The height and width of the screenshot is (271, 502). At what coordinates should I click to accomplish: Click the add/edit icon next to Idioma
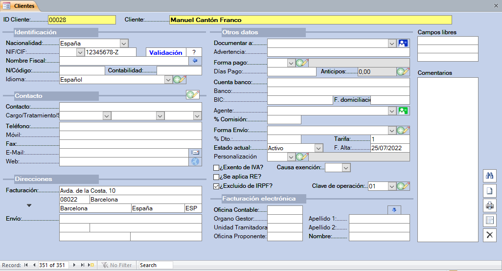coord(180,79)
